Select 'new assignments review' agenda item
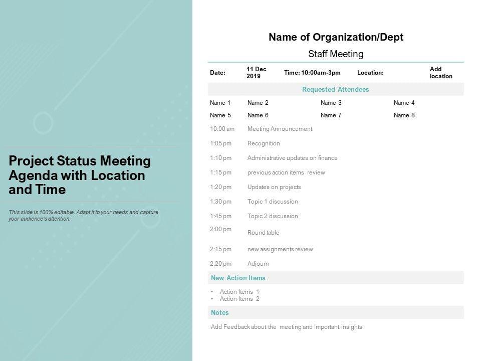The width and height of the screenshot is (481, 361). click(280, 249)
